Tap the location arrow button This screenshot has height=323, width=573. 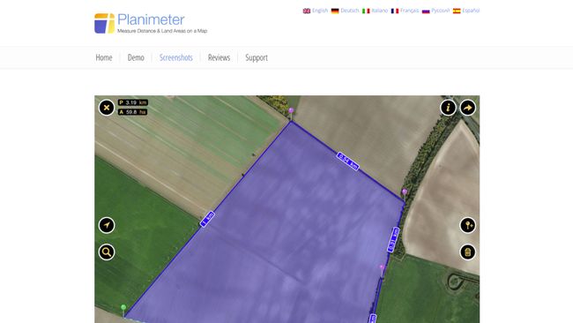click(107, 225)
